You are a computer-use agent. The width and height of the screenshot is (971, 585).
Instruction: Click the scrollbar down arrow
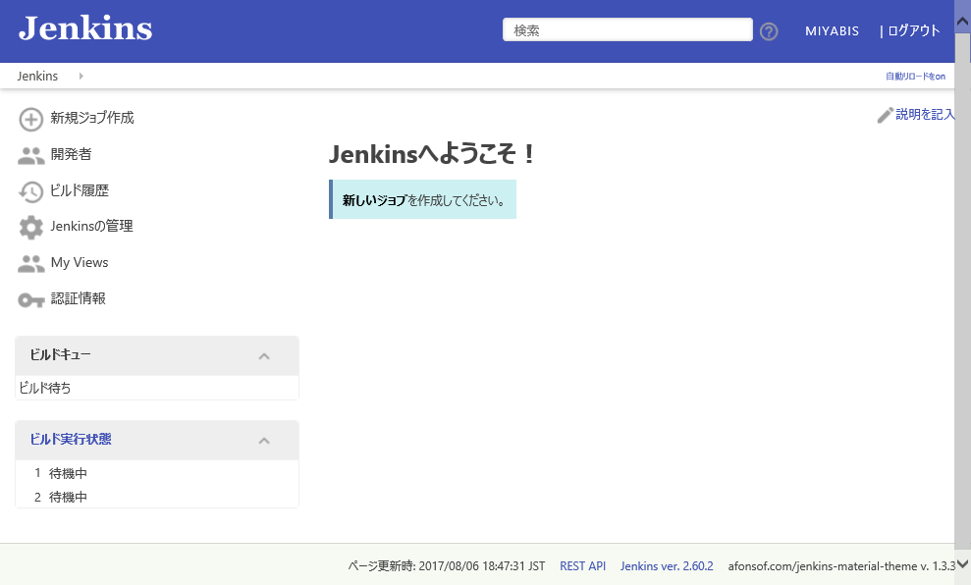963,564
